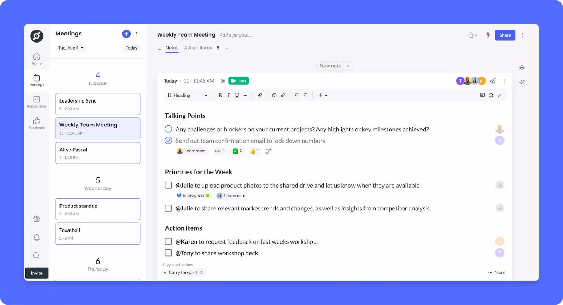The image size is (563, 305).
Task: Open Feedback in the sidebar
Action: tap(37, 123)
